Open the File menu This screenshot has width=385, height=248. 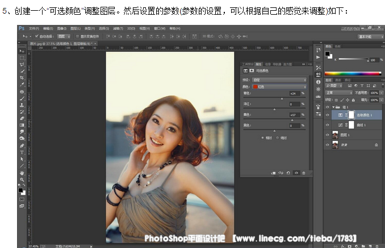tap(34, 28)
